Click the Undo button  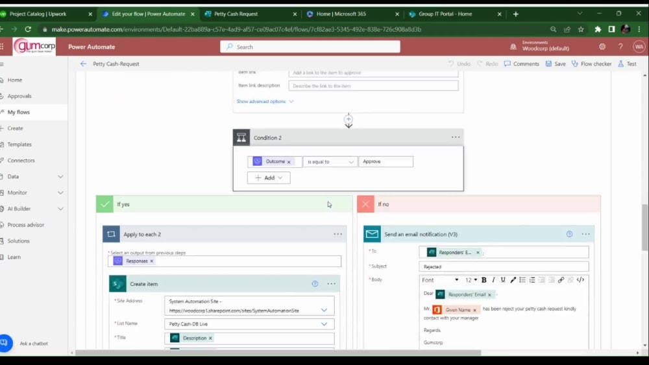[x=459, y=64]
